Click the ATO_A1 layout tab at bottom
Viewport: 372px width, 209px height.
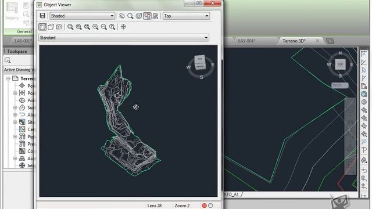tap(232, 194)
